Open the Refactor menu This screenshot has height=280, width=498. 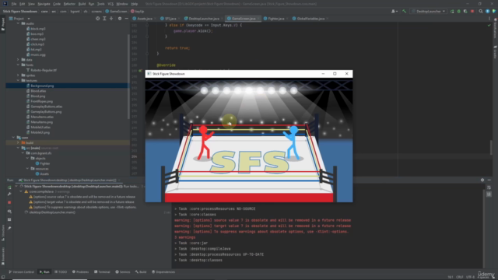[69, 4]
